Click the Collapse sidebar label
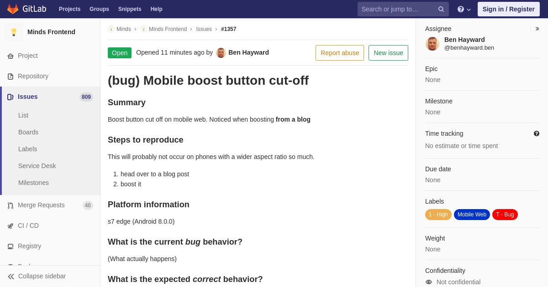The image size is (548, 287). coord(42,276)
